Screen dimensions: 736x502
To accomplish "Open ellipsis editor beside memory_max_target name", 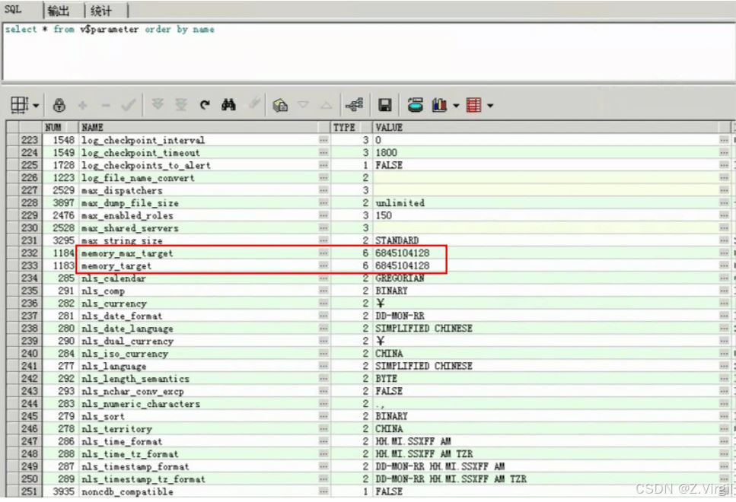I will click(323, 253).
